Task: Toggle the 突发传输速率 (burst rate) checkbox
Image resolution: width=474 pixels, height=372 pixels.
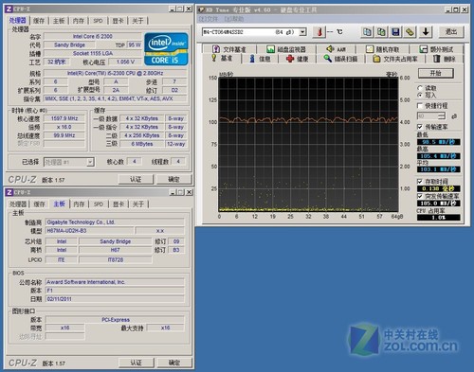Action: pos(420,196)
